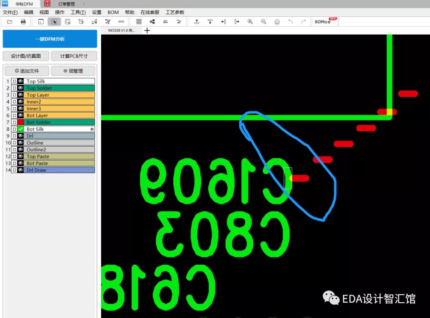Screen dimensions: 430x318
Task: Toggle visibility of Top Silk layer
Action: (21, 81)
